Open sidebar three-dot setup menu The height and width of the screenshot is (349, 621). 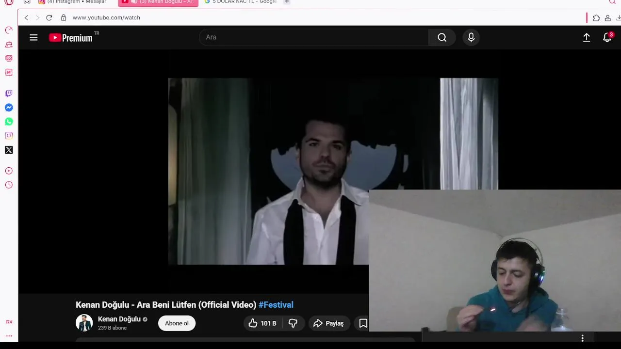(9, 335)
